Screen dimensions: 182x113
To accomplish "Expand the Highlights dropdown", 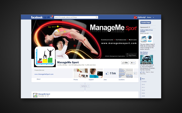I will pos(85,86).
